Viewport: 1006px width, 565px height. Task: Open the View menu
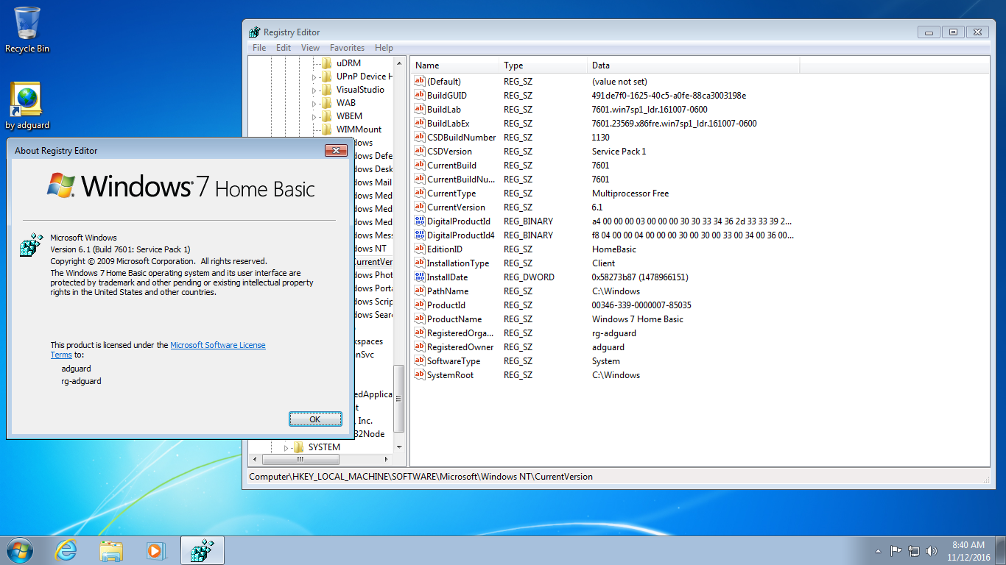(311, 48)
